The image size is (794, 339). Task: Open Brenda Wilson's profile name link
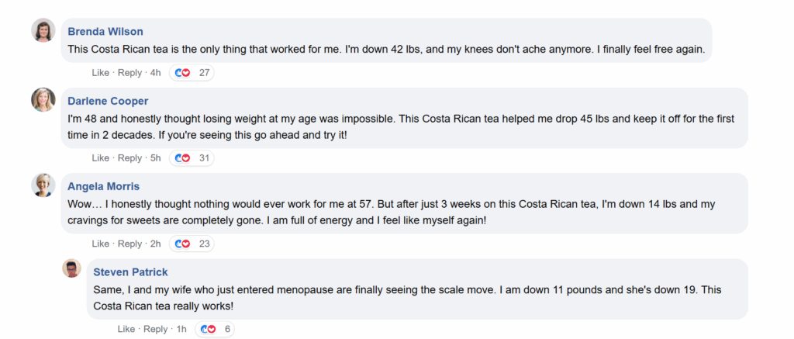pyautogui.click(x=105, y=32)
